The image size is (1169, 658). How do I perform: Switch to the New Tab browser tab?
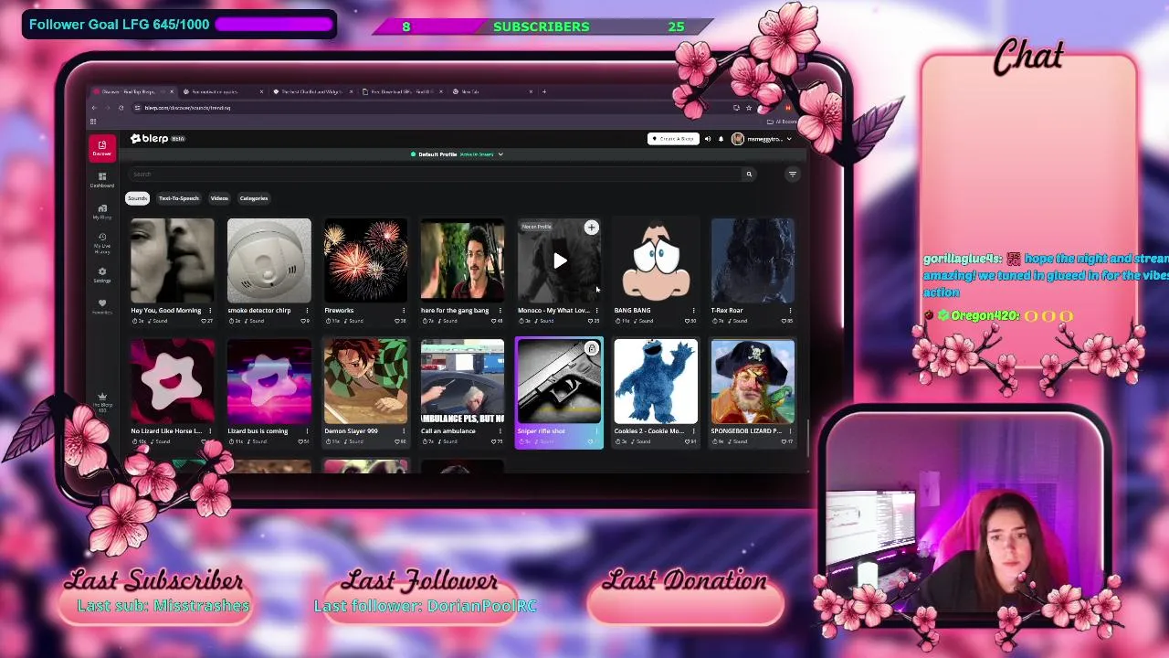point(491,91)
